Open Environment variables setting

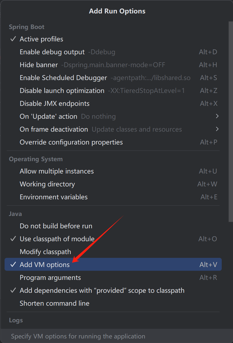[x=53, y=197]
